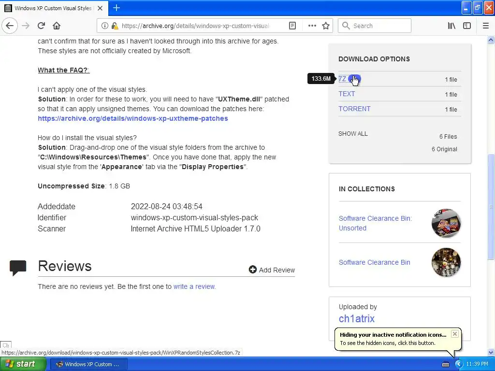Open uploader ch1atrix profile
The image size is (495, 371).
pyautogui.click(x=356, y=319)
